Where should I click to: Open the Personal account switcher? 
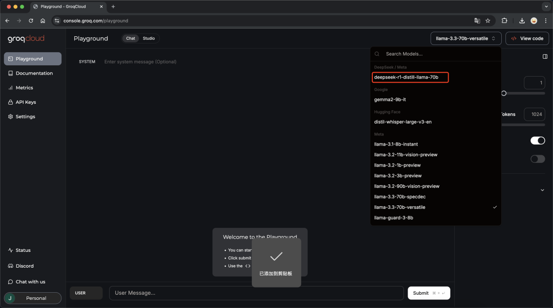coord(32,298)
